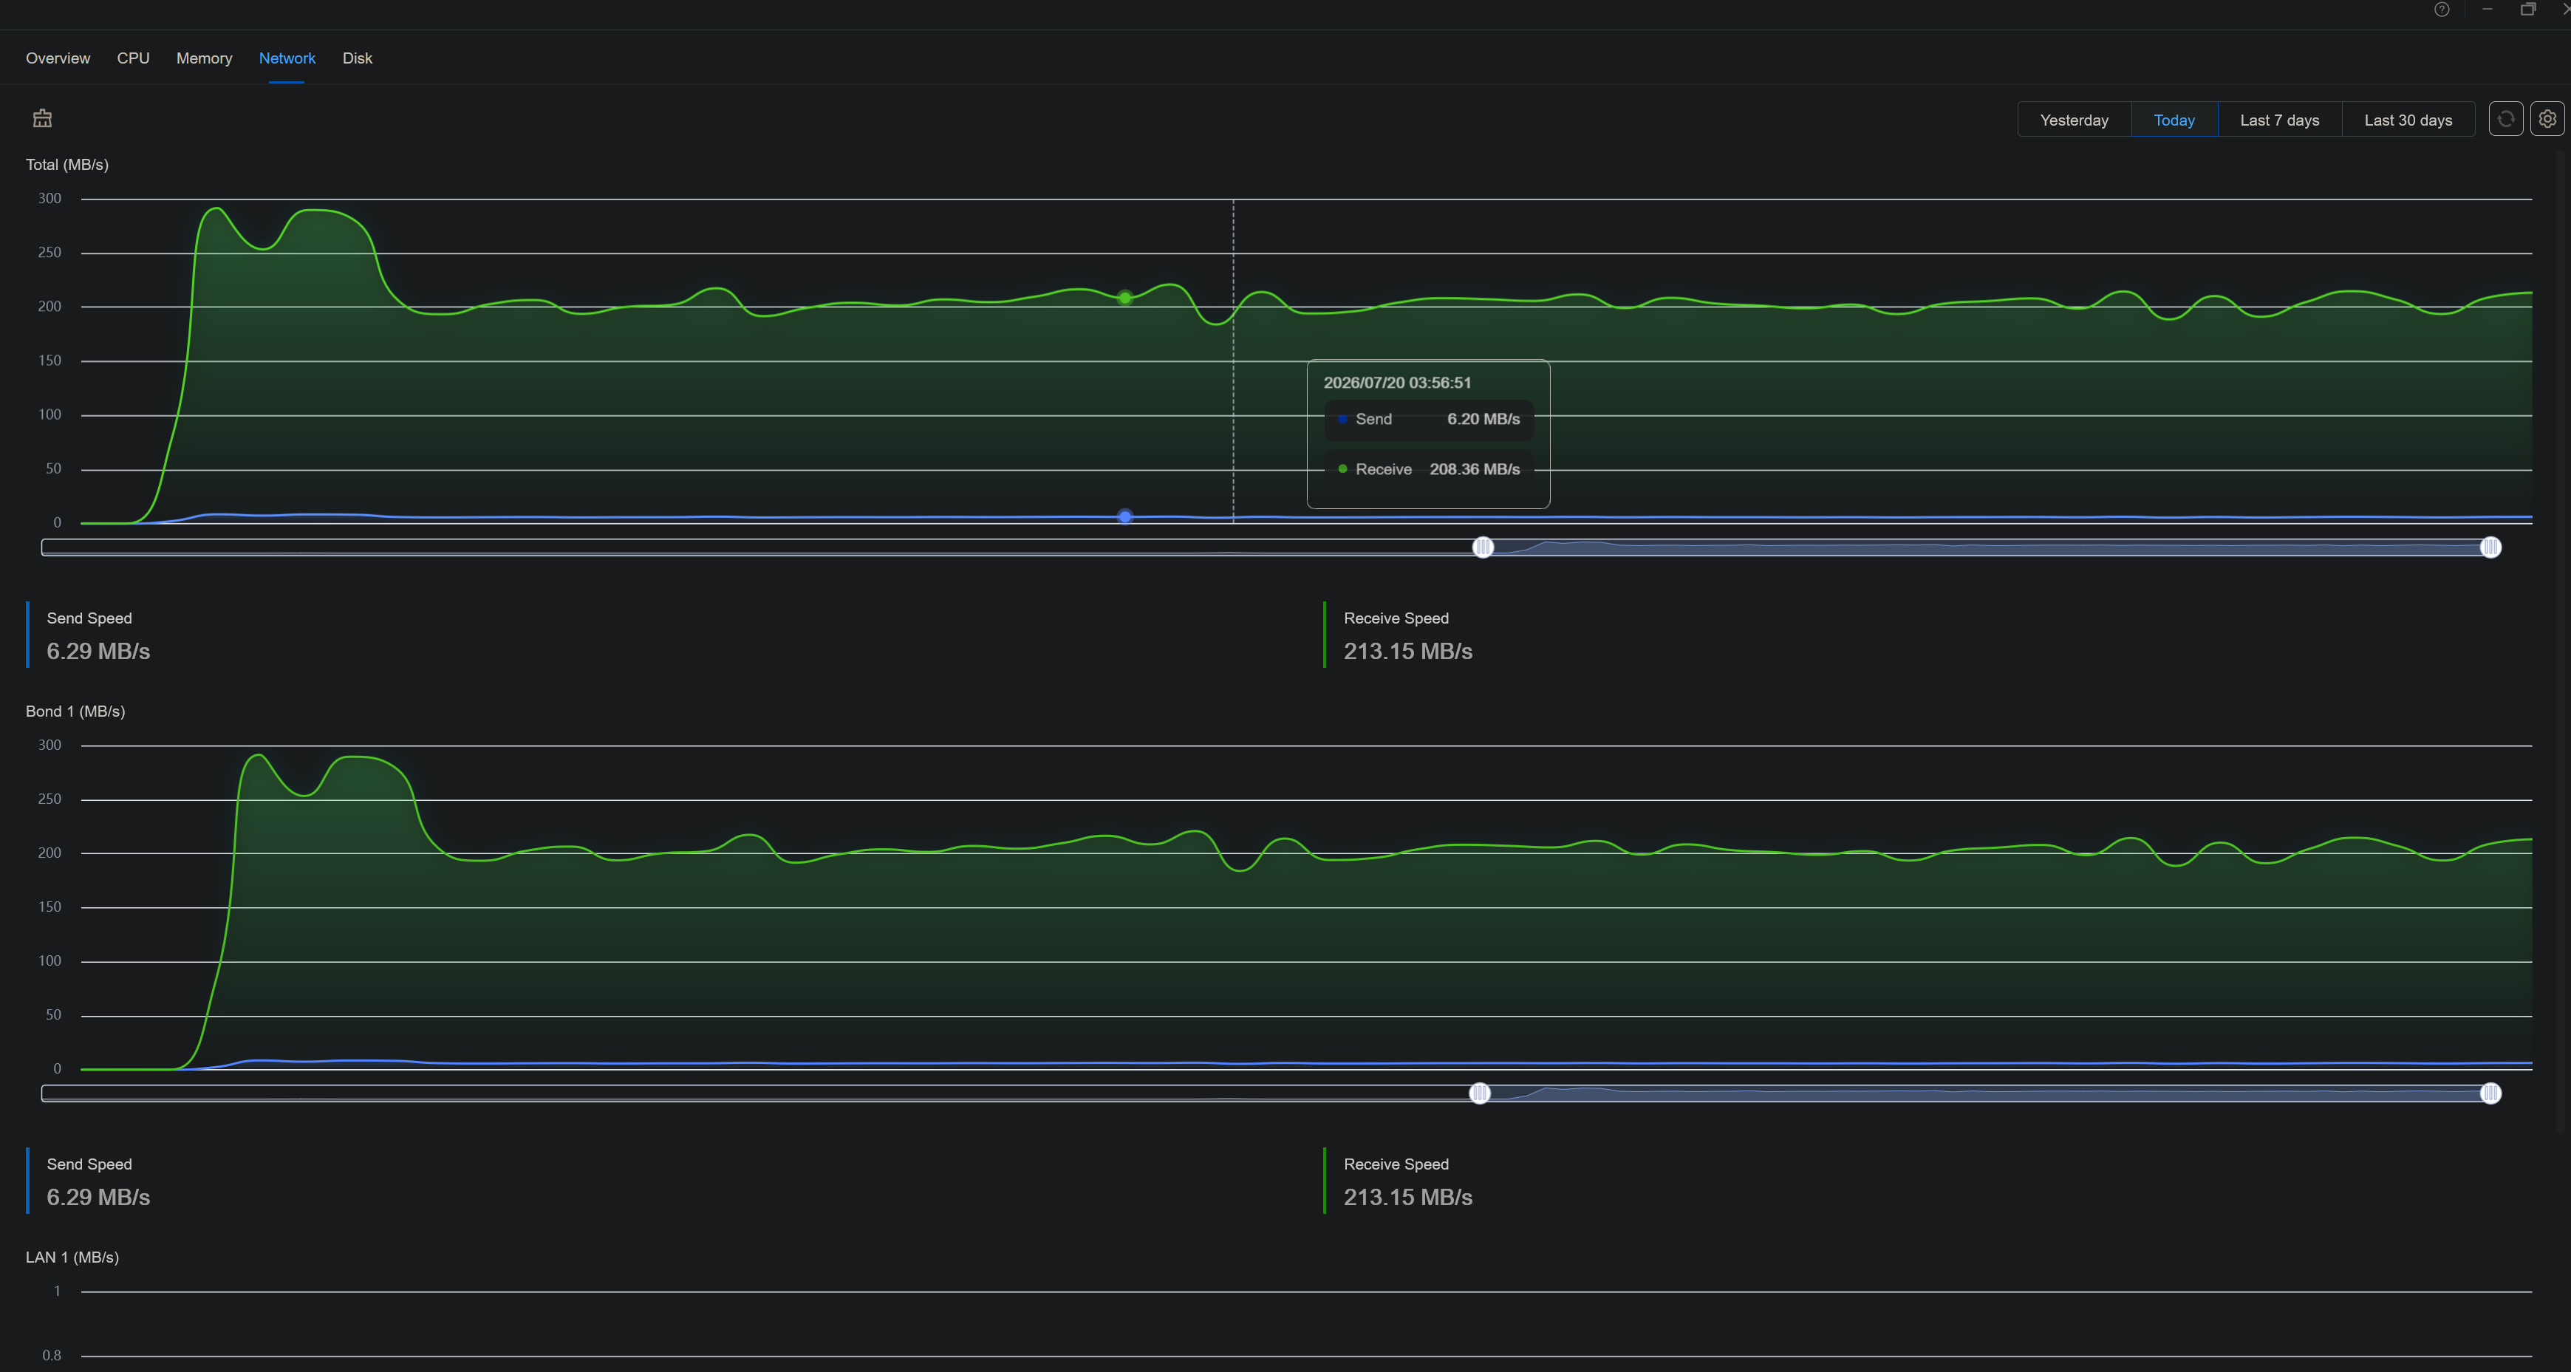Show the Last 7 days range

(2278, 120)
